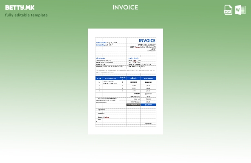
Task: Click the Unit Price column header
Action: (x=133, y=78)
